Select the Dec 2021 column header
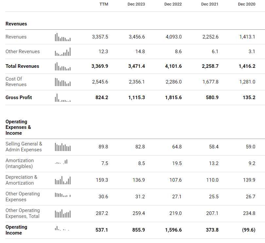Viewport: 265px width, 243px height. tap(210, 4)
